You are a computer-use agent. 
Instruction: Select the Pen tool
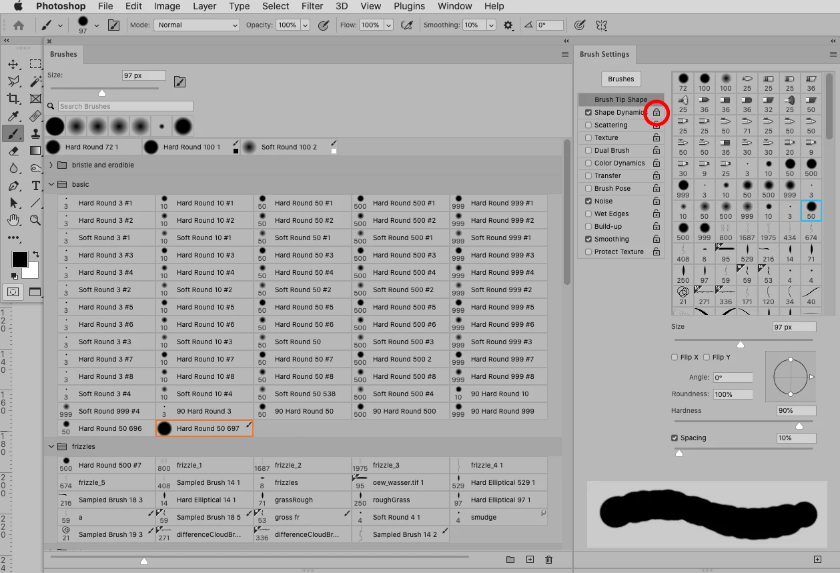tap(13, 185)
